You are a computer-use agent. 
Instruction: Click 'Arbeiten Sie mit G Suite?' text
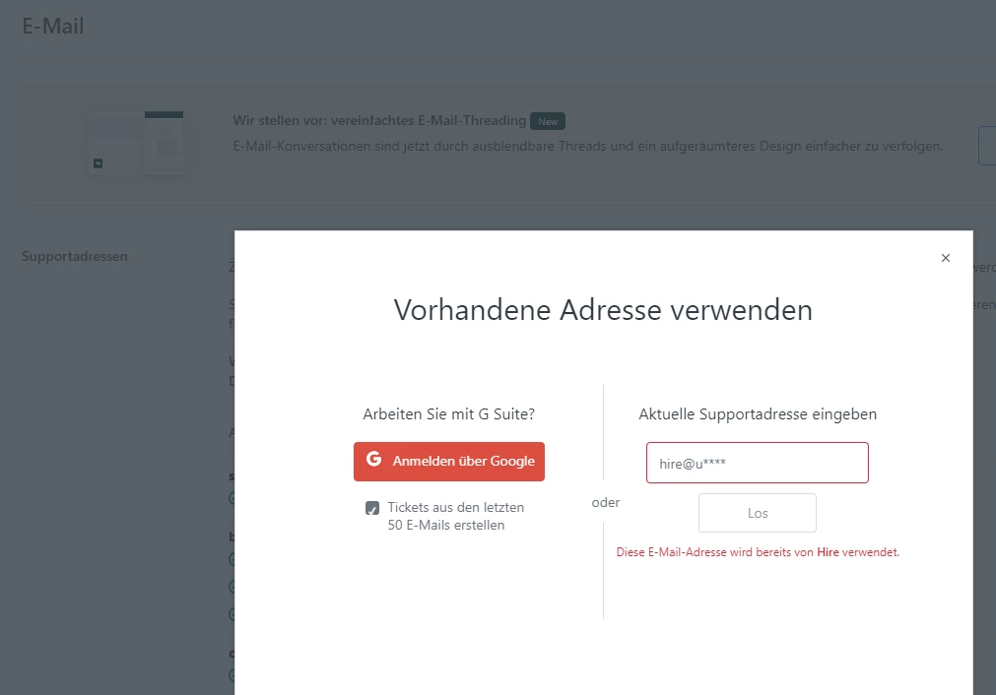click(448, 413)
